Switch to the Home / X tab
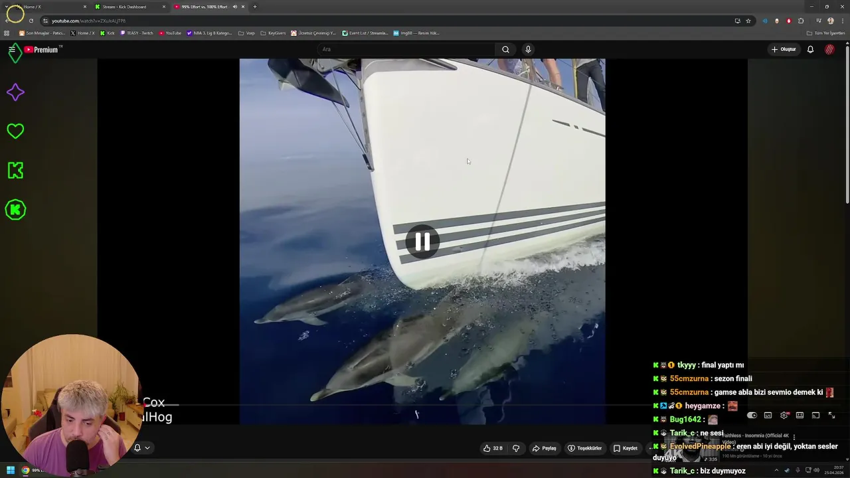 click(52, 7)
